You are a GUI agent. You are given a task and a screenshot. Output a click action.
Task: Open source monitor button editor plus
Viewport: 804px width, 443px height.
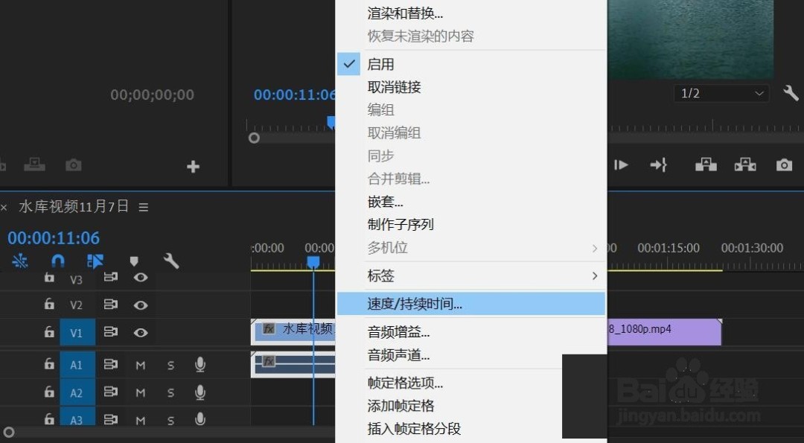tap(193, 166)
